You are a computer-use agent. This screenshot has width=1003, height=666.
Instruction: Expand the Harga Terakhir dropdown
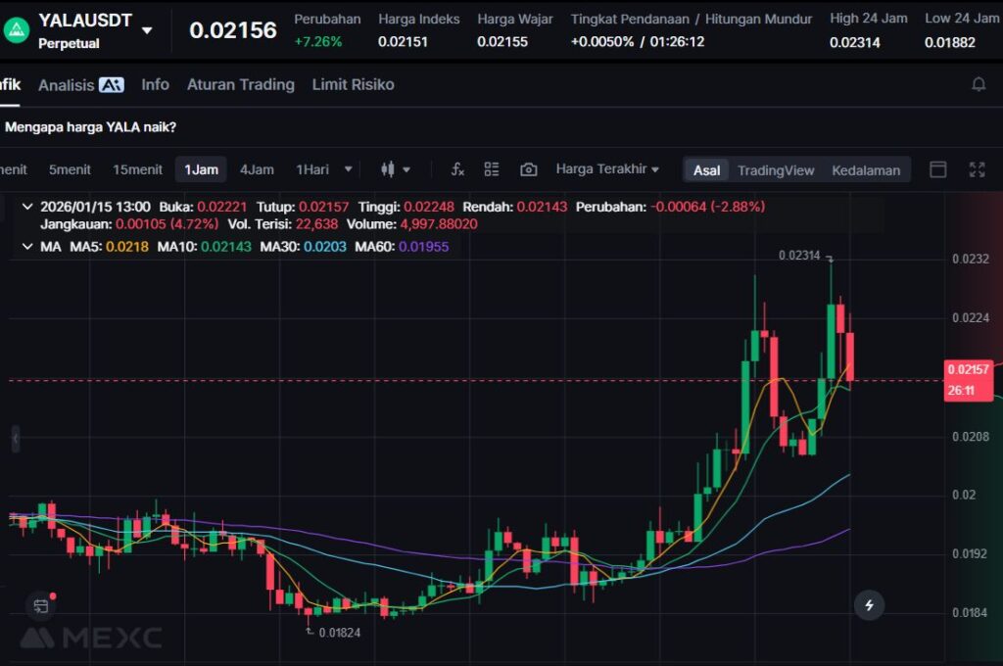click(x=607, y=169)
